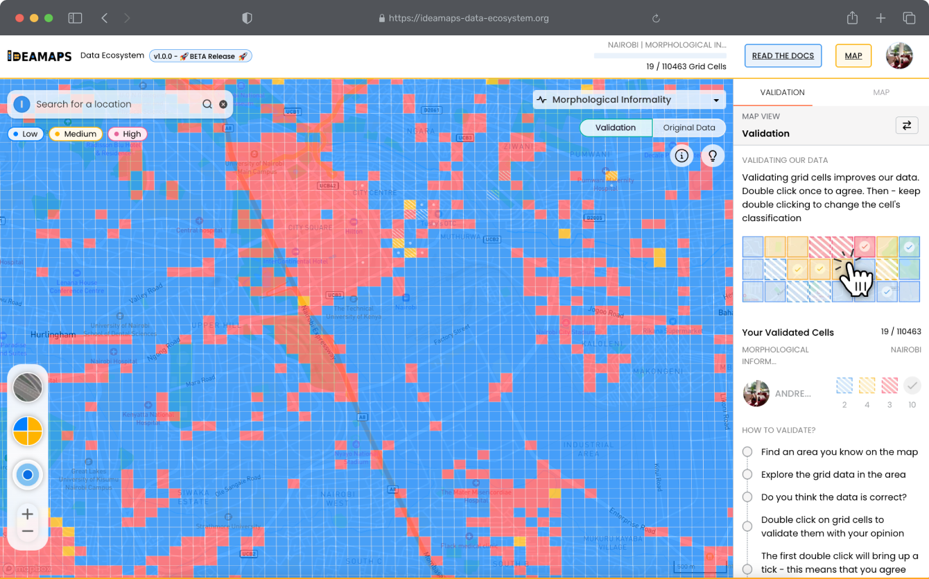Switch the map to Original Data
The height and width of the screenshot is (579, 929).
(x=688, y=128)
